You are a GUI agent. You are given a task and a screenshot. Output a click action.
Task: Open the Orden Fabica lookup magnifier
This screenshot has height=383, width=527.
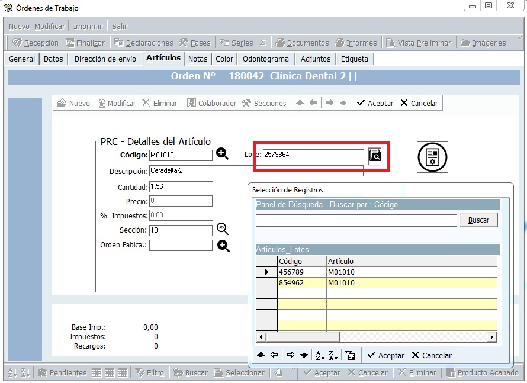223,245
